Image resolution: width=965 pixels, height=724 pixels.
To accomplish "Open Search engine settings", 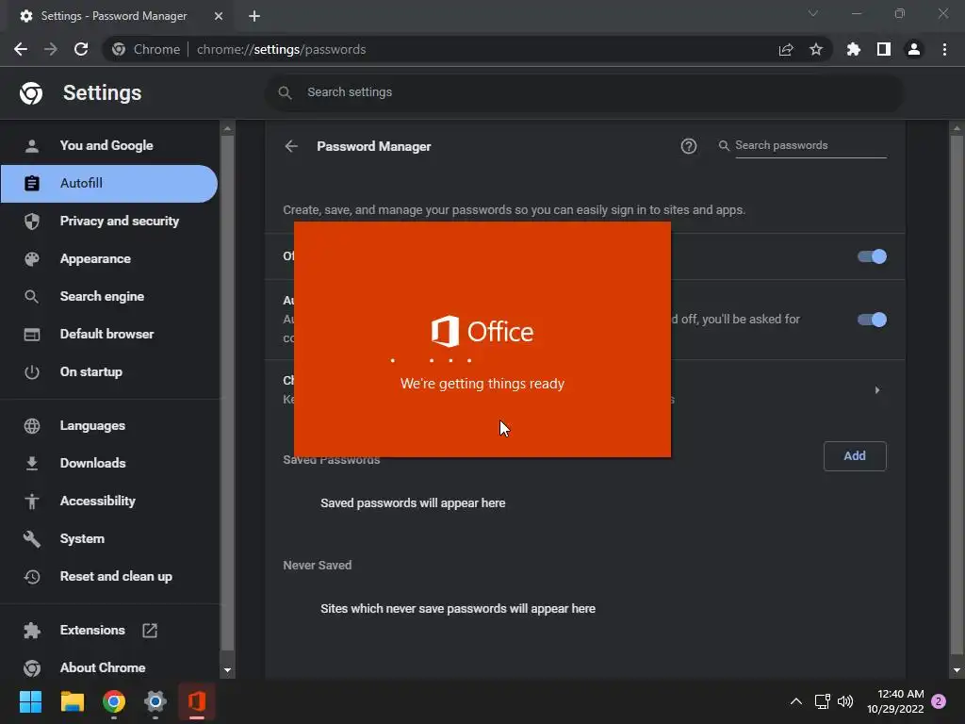I will (x=109, y=296).
